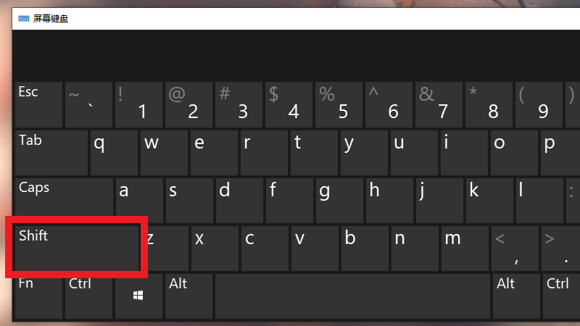Toggle the Caps lock key

[64, 201]
